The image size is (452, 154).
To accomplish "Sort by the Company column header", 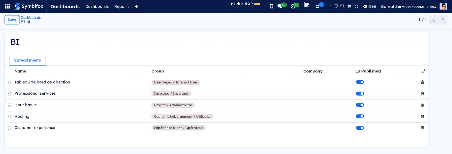I will click(313, 71).
